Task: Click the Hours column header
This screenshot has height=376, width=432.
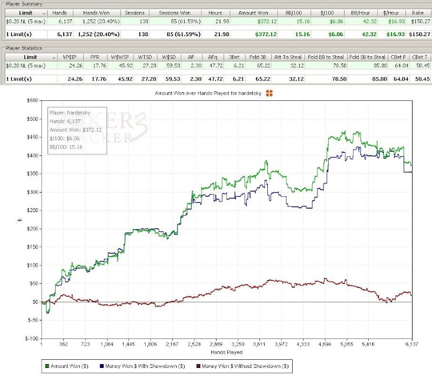Action: pyautogui.click(x=215, y=13)
